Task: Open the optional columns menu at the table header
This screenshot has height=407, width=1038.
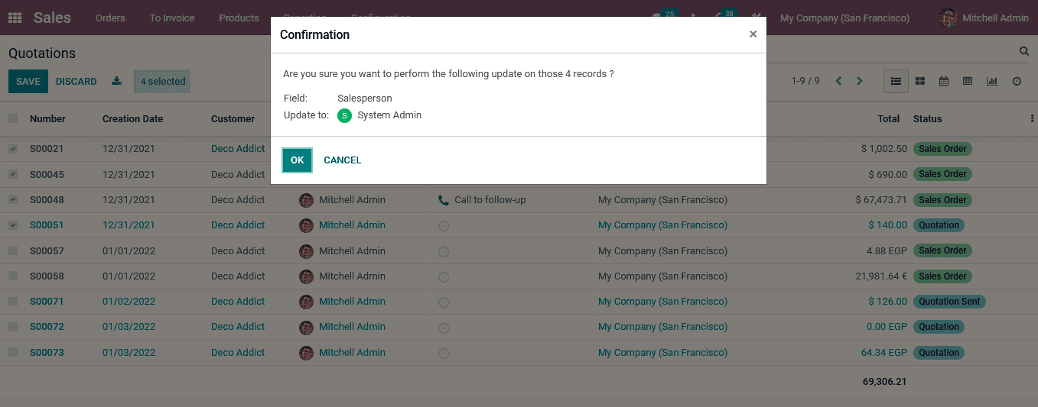Action: point(1032,118)
